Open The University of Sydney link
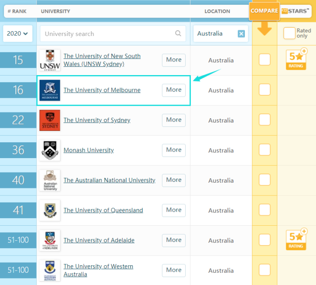 point(97,120)
